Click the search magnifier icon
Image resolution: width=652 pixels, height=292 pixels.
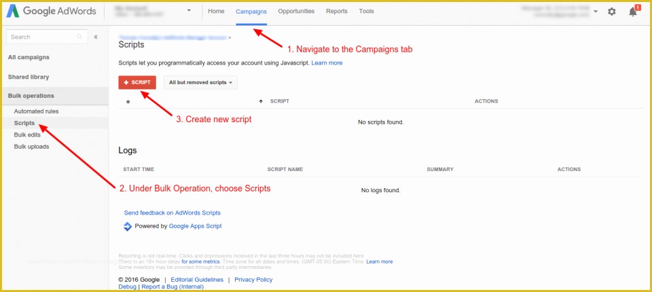[80, 37]
